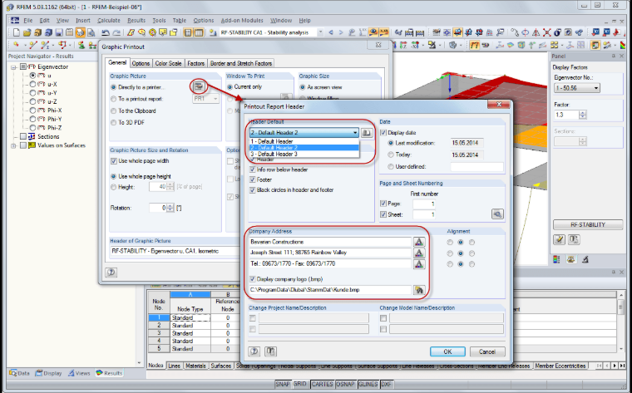Click the Rotation spinner in Graphic Printout

tap(170, 208)
